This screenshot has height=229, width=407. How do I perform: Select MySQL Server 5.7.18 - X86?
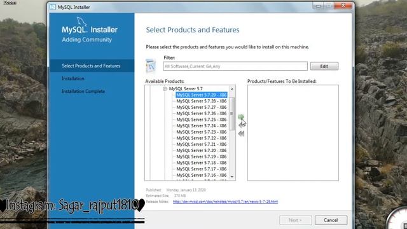click(202, 163)
